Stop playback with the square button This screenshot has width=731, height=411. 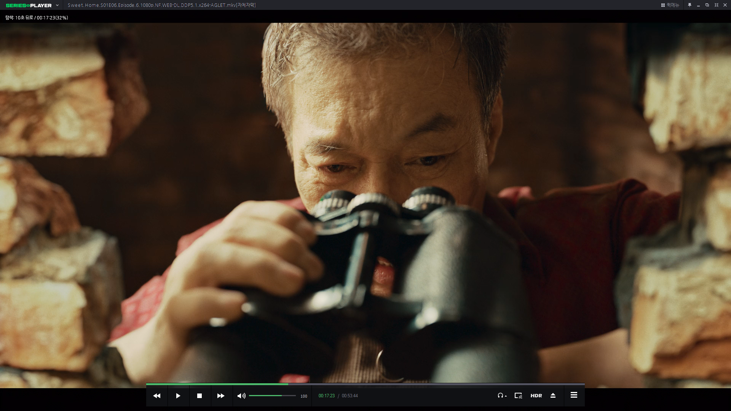pos(199,396)
